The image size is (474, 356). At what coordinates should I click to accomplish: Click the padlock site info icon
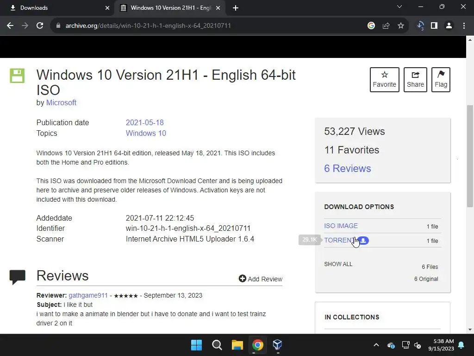pyautogui.click(x=58, y=26)
